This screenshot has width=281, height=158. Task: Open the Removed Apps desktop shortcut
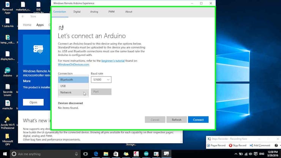8,8
